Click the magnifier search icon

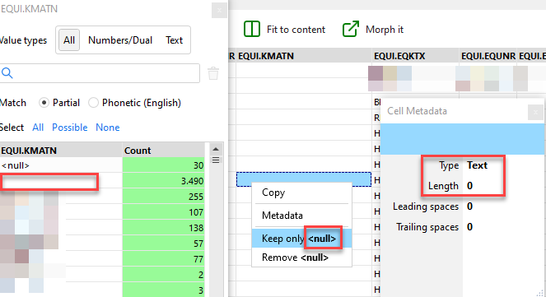(x=7, y=73)
